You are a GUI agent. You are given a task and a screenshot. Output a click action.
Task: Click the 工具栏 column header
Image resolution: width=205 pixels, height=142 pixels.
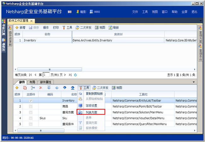point(143,94)
